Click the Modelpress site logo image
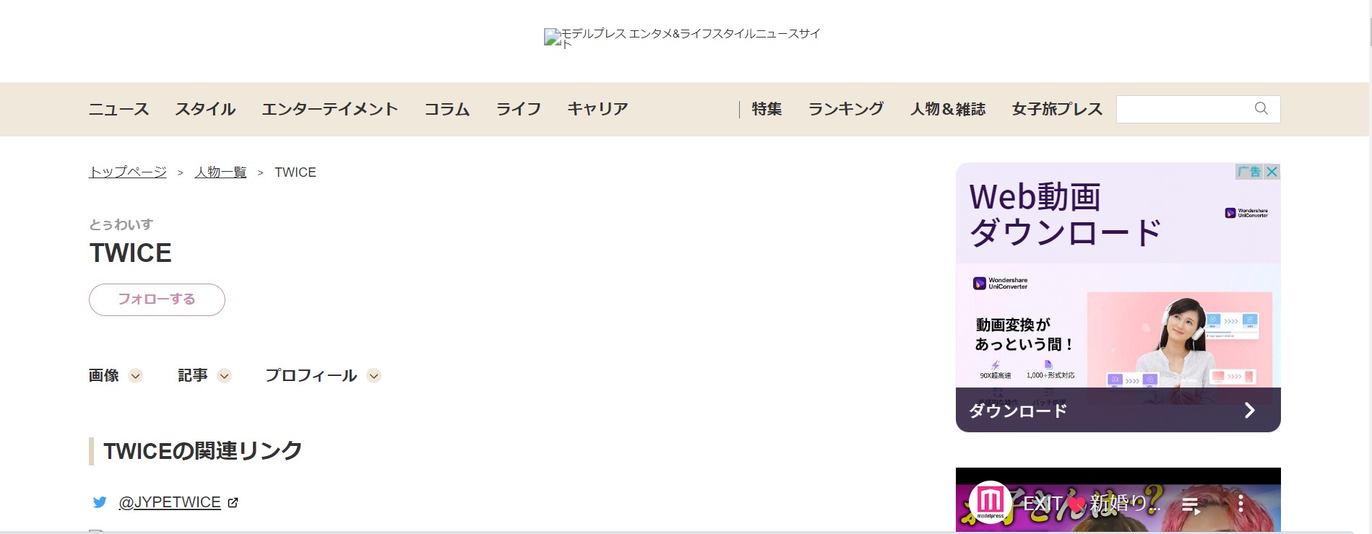Screen dimensions: 1372x534 681,38
